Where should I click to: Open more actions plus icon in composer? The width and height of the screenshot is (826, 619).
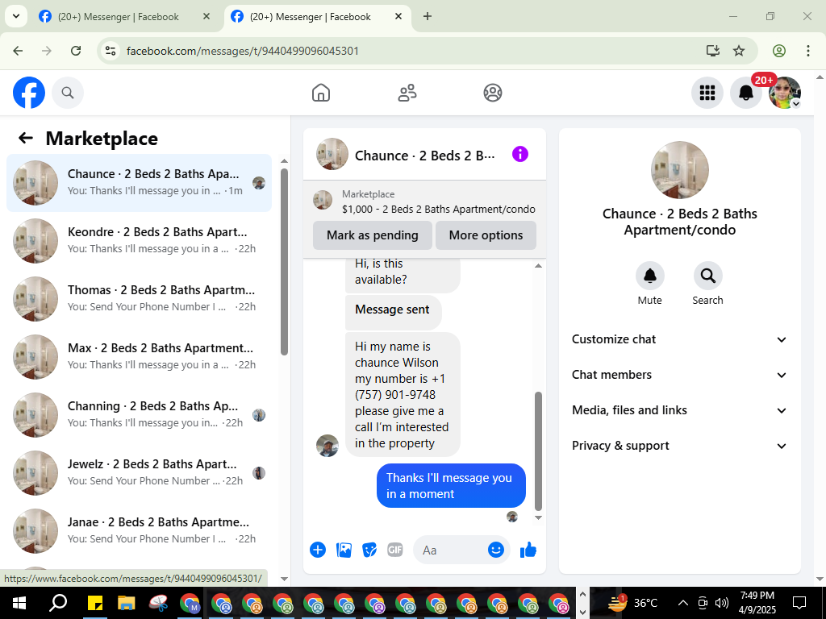[x=318, y=550]
